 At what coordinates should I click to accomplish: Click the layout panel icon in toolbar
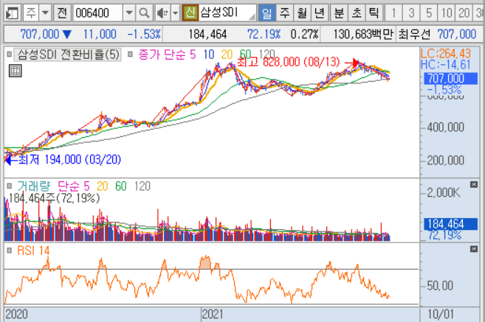(x=13, y=13)
